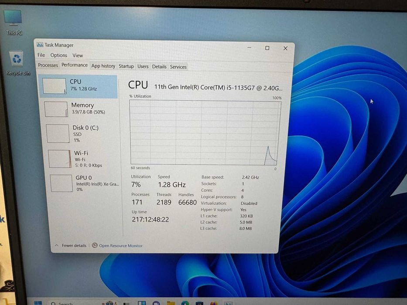
Task: Open the Windows Start button on taskbar
Action: 38,303
